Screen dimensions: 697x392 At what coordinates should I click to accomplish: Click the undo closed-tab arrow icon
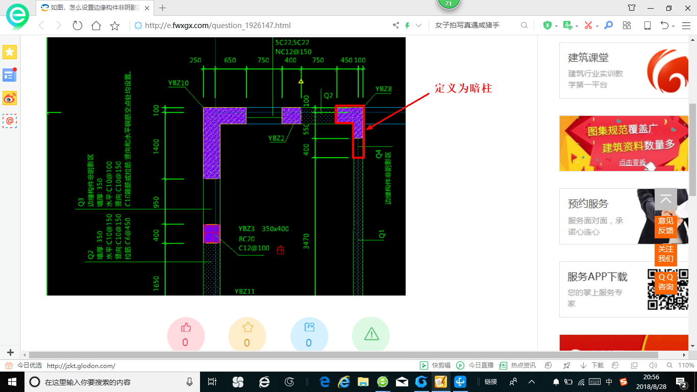point(665,26)
